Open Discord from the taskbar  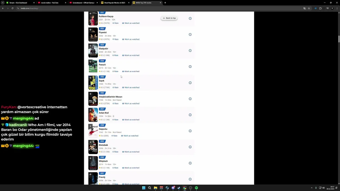173,188
